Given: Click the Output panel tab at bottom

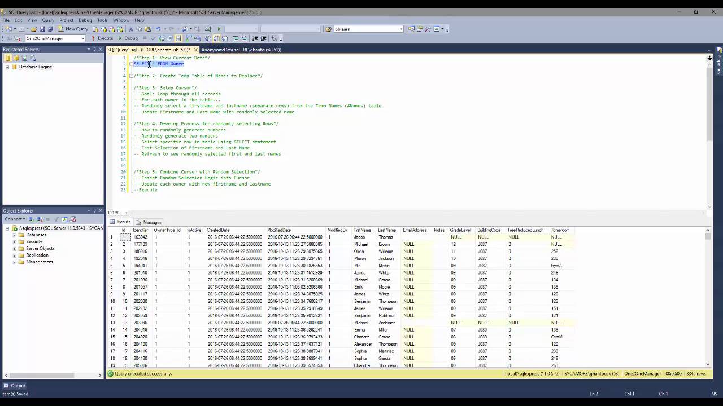Looking at the screenshot, I should [14, 386].
